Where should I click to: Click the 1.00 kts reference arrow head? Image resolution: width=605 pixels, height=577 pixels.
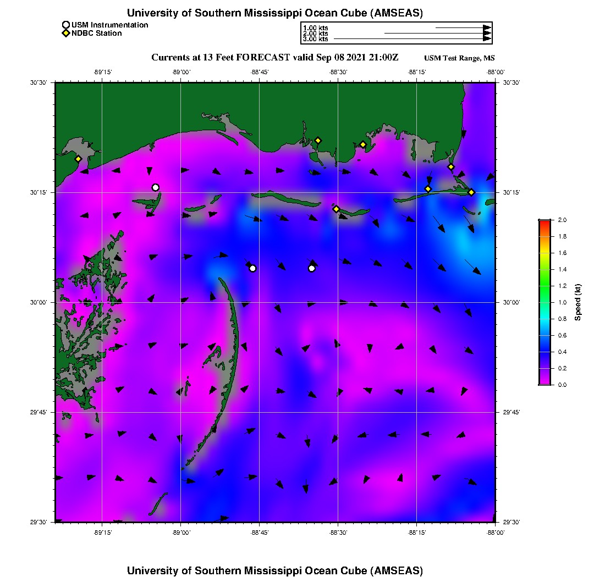click(x=487, y=27)
